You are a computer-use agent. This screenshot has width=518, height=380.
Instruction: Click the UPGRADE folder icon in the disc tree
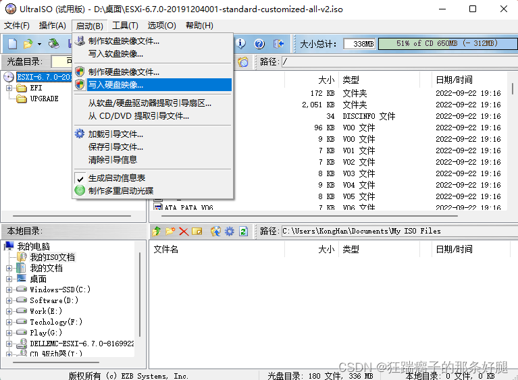coord(22,99)
